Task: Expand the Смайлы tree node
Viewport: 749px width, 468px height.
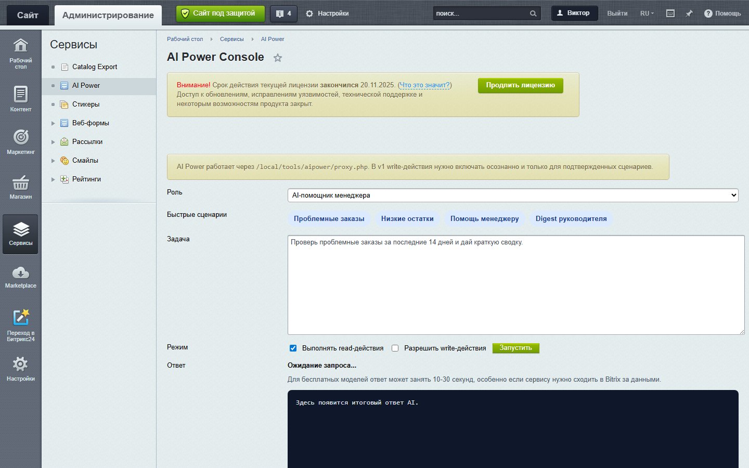Action: point(53,161)
